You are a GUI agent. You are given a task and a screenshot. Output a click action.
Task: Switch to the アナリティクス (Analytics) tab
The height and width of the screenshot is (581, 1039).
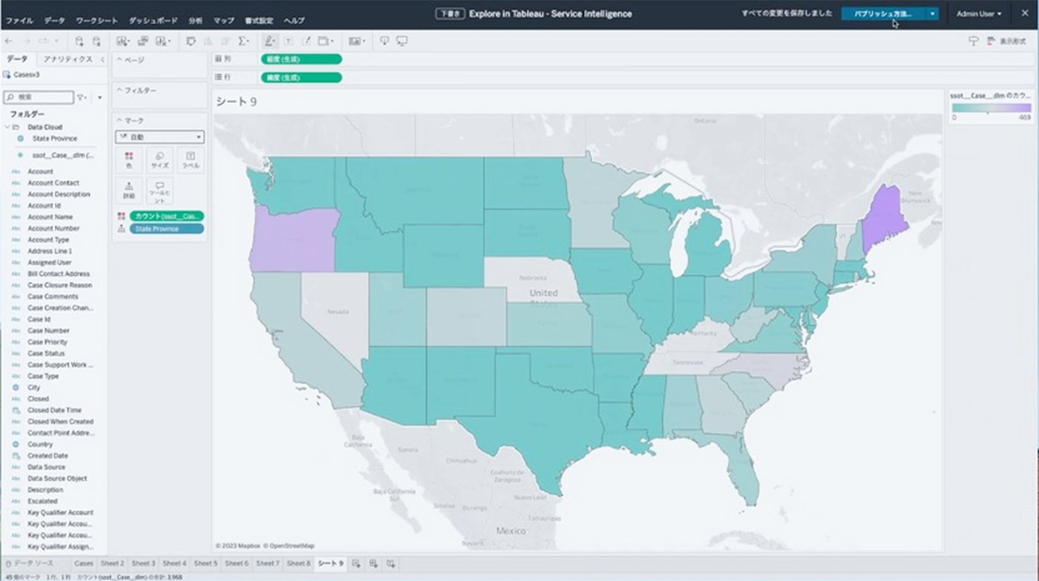tap(68, 59)
